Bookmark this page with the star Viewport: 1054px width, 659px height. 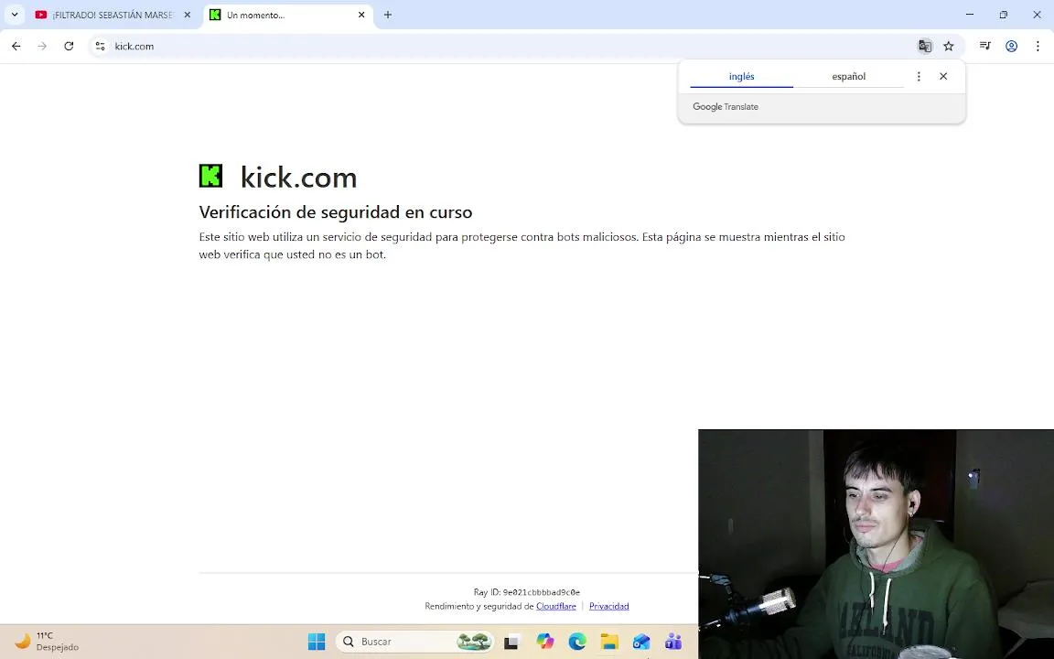click(x=949, y=47)
